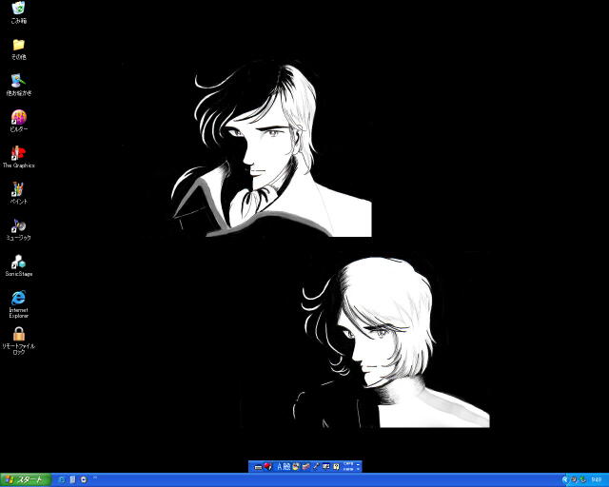Click the Show Desktop Quick Launch icon
The width and height of the screenshot is (609, 487).
[x=72, y=480]
